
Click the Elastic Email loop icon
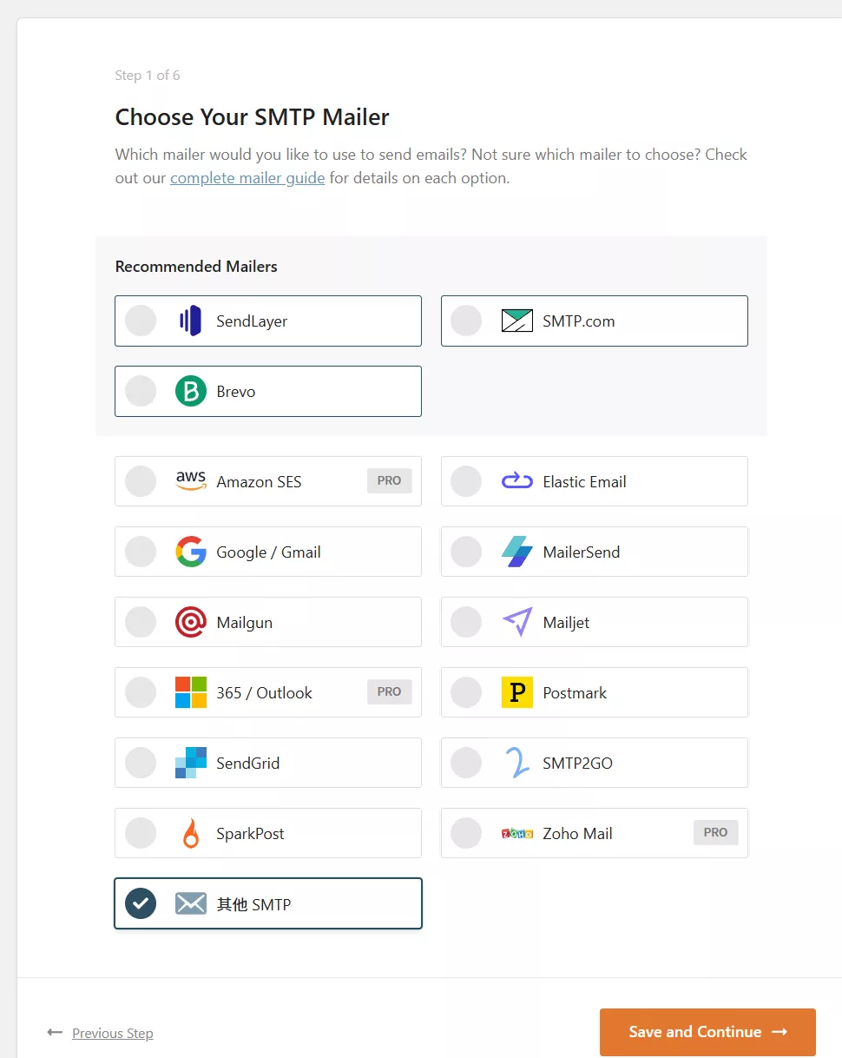click(516, 481)
